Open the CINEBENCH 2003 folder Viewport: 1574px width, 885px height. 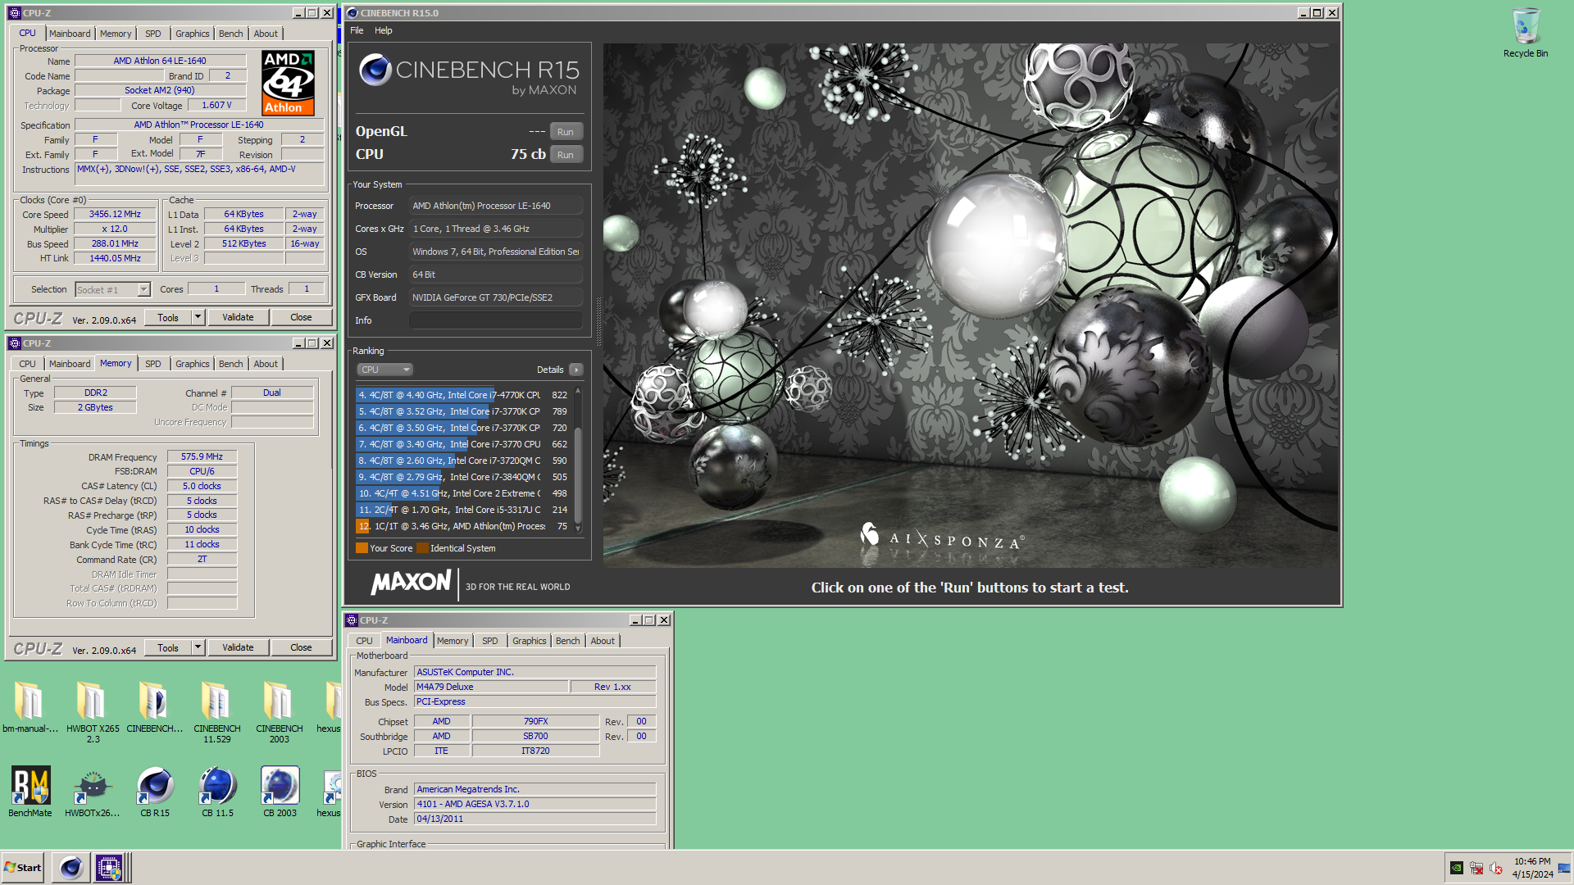point(280,711)
